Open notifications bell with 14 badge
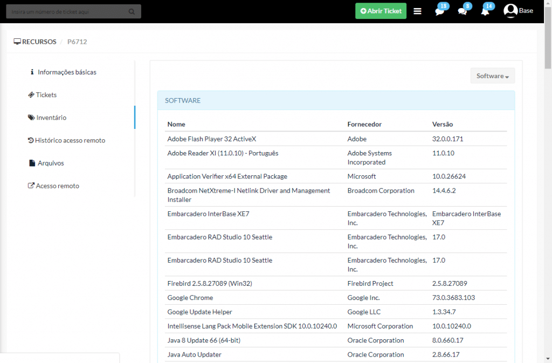The height and width of the screenshot is (363, 552). coord(485,11)
